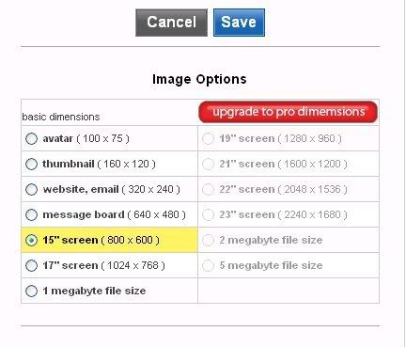406x347 pixels.
Task: Click the Cancel button
Action: [171, 23]
